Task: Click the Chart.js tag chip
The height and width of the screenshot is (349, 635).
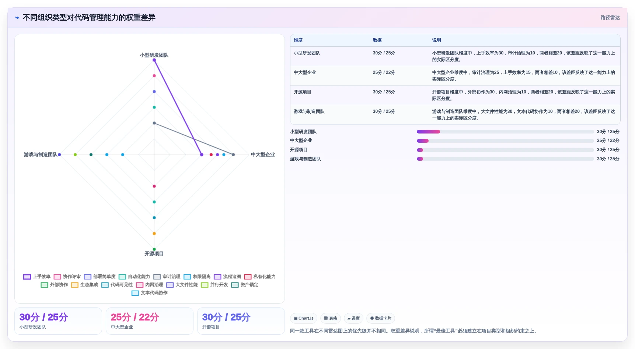Action: click(304, 318)
